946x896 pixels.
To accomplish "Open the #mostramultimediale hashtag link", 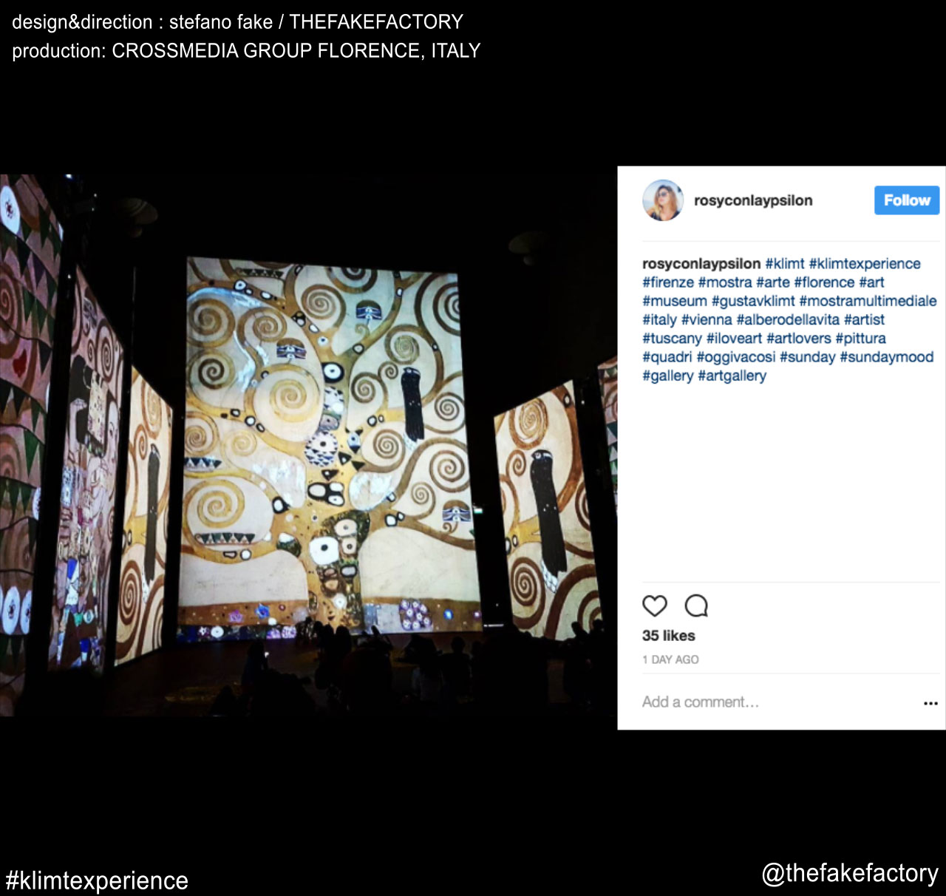I will tap(868, 301).
